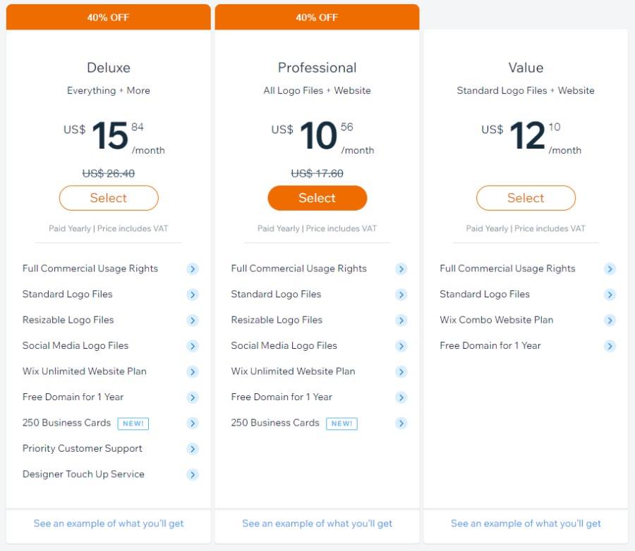635x551 pixels.
Task: Open Value example of what you'll get
Action: pyautogui.click(x=526, y=524)
